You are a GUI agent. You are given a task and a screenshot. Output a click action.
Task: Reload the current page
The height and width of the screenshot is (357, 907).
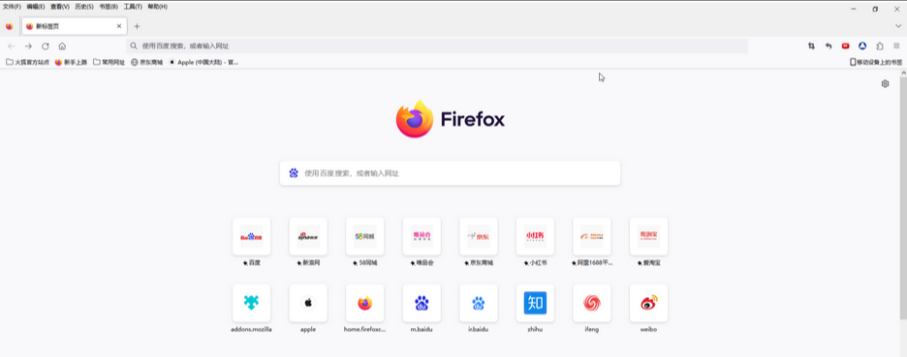tap(46, 46)
